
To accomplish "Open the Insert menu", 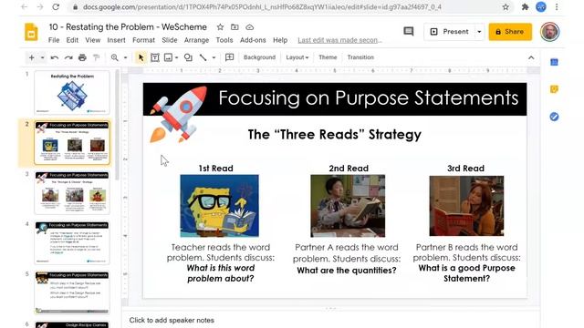I will coord(116,40).
